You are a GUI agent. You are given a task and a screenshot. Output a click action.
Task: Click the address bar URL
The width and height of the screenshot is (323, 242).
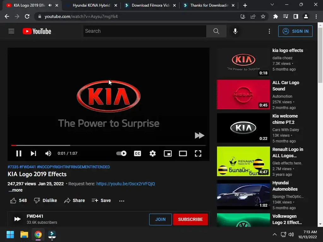81,16
